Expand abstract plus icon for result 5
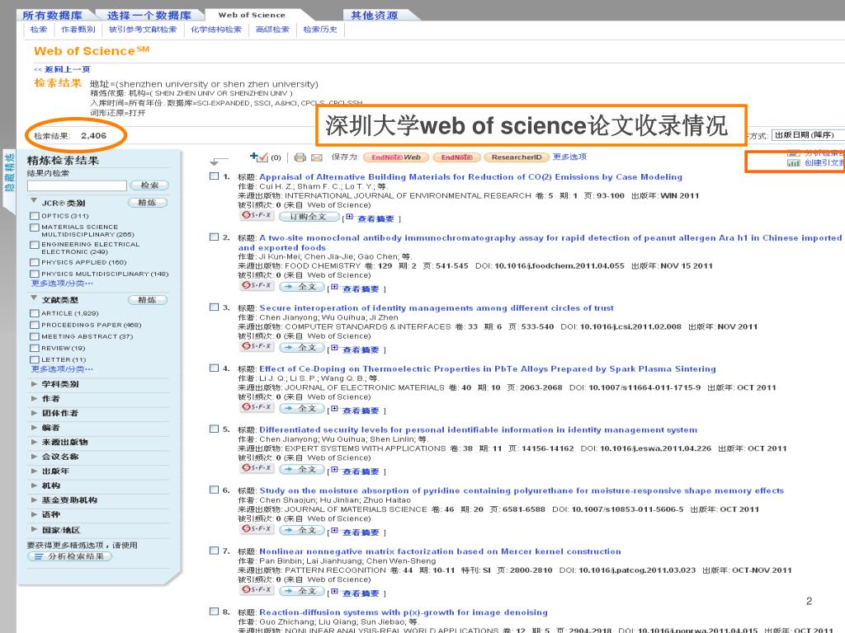The height and width of the screenshot is (633, 845). coord(335,469)
